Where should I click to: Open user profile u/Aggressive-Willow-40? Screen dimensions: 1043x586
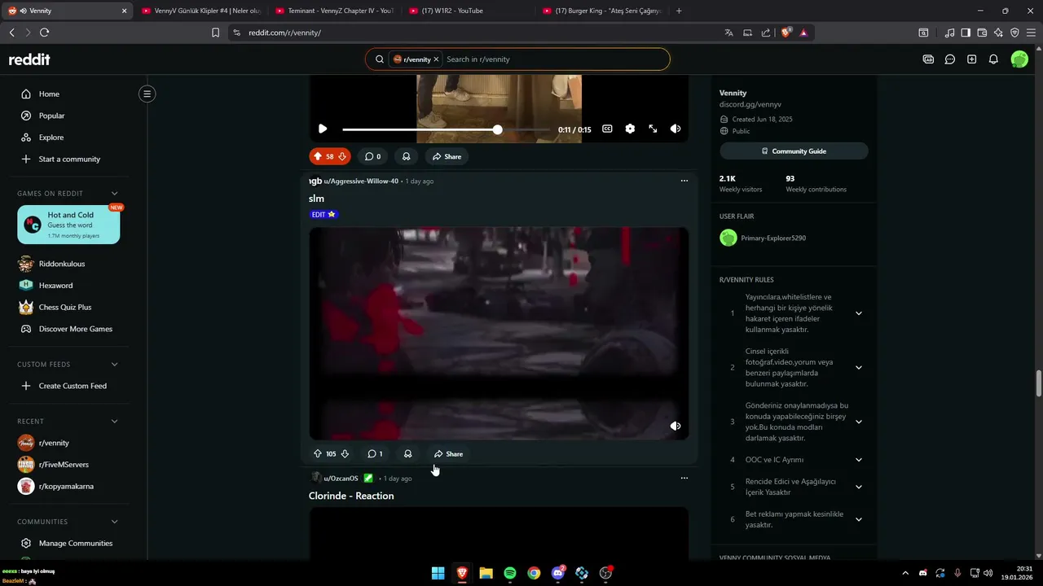361,181
